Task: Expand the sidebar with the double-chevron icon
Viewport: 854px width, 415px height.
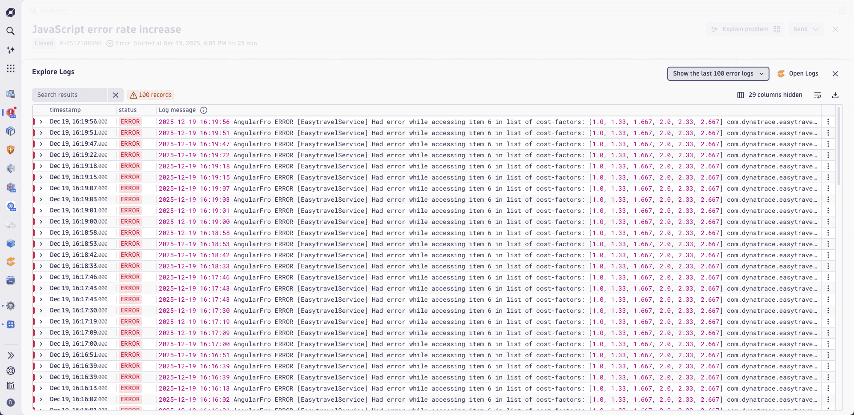Action: click(x=11, y=355)
